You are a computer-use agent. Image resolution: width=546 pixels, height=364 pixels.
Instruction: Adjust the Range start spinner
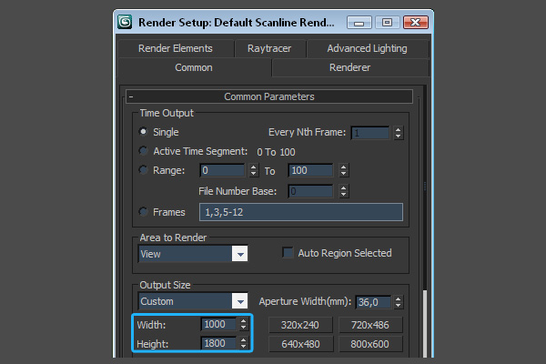pos(252,170)
